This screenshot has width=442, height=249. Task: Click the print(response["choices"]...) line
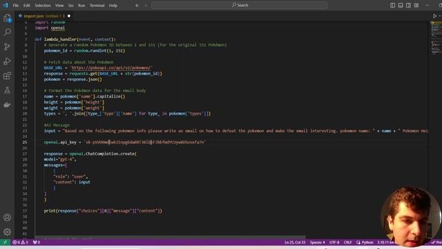[103, 211]
